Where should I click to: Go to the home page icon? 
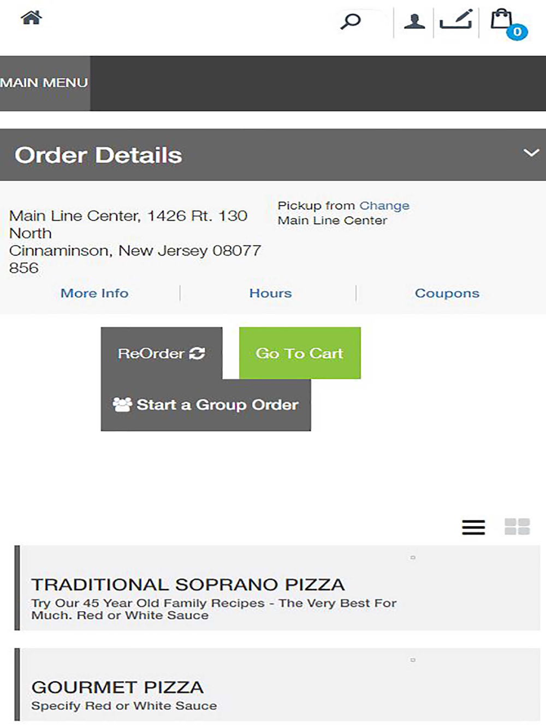[x=31, y=19]
